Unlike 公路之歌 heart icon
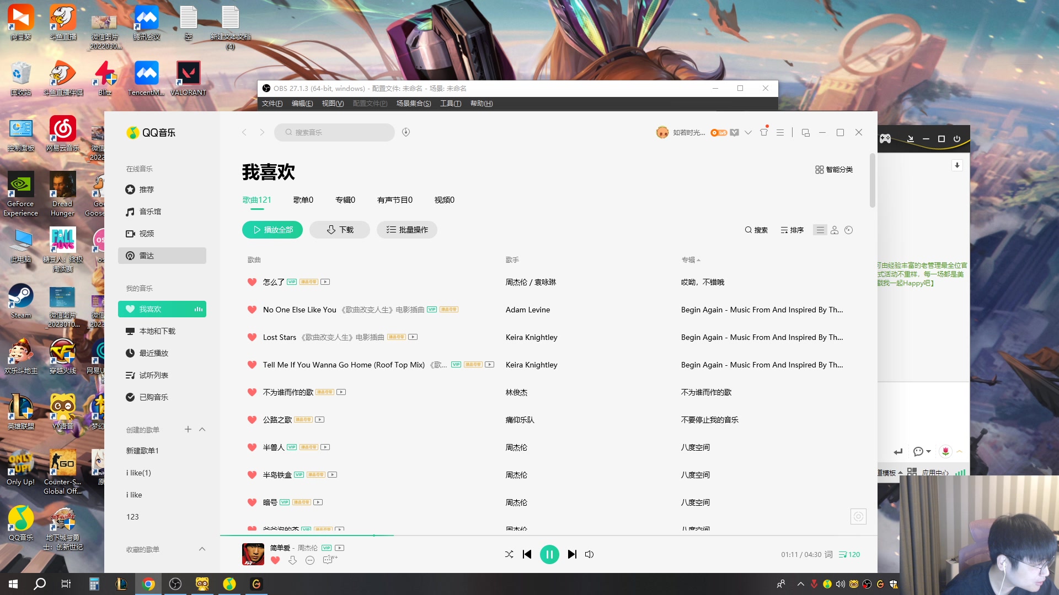Screen dimensions: 1059x595 pos(252,420)
